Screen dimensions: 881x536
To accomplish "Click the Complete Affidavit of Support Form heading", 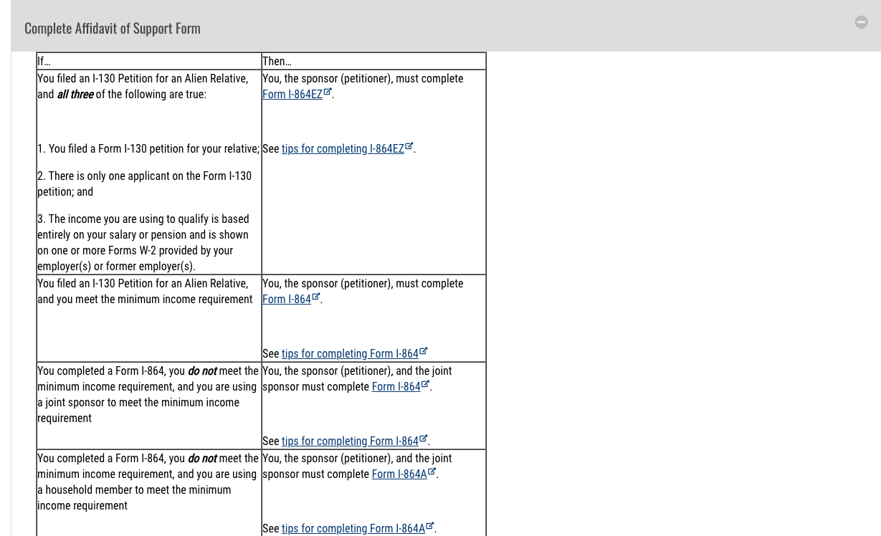I will click(x=113, y=28).
